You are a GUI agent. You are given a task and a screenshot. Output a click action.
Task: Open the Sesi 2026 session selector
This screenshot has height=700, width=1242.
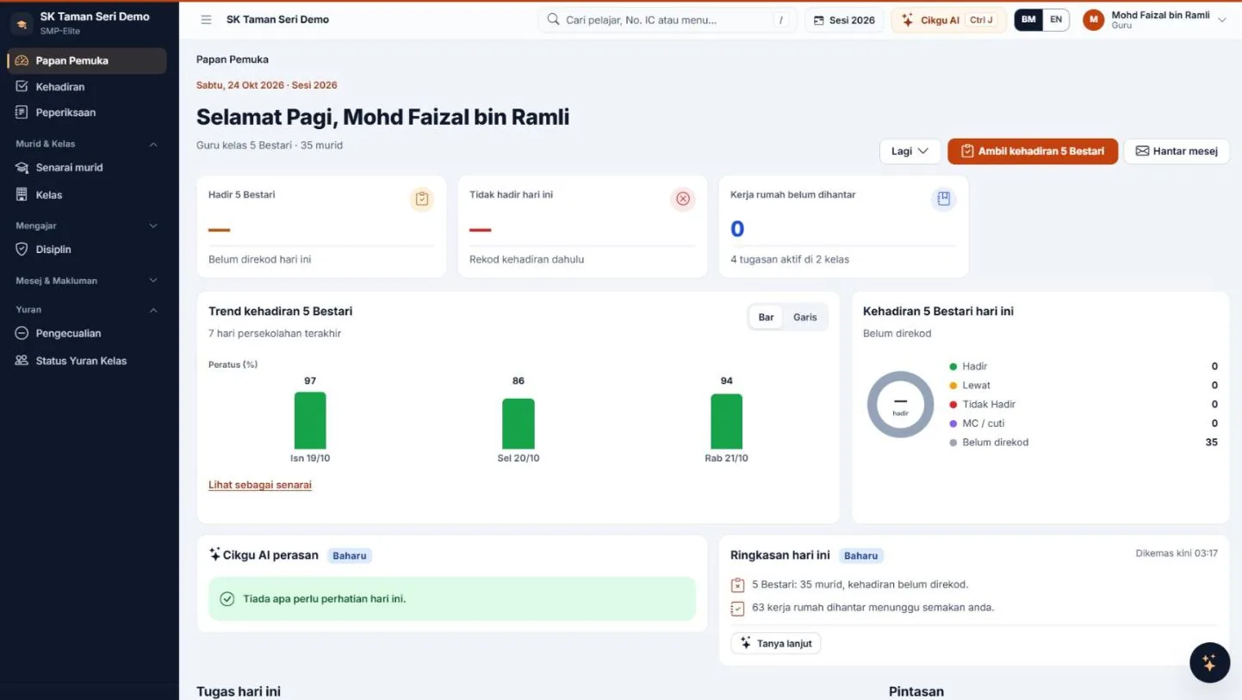844,20
